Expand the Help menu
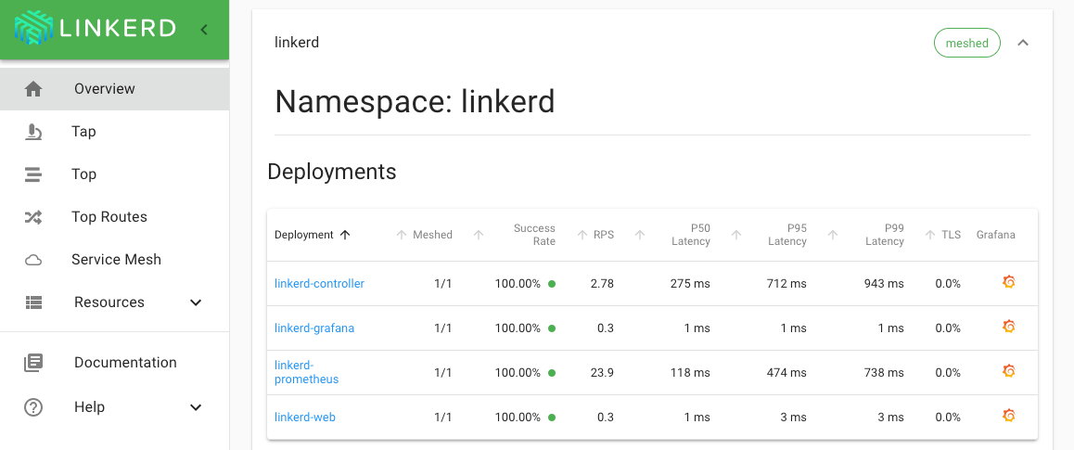 pyautogui.click(x=196, y=407)
